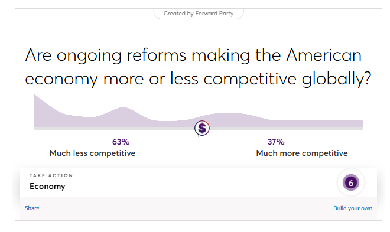Open the Share link
This screenshot has width=390, height=232.
coord(32,208)
